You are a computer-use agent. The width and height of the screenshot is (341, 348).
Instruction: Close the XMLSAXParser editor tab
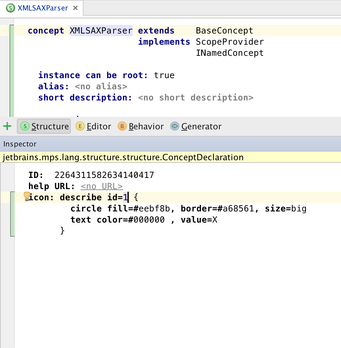(76, 8)
